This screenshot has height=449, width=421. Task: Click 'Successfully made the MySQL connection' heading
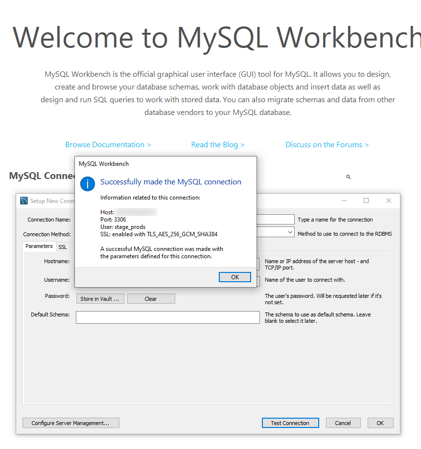(171, 182)
